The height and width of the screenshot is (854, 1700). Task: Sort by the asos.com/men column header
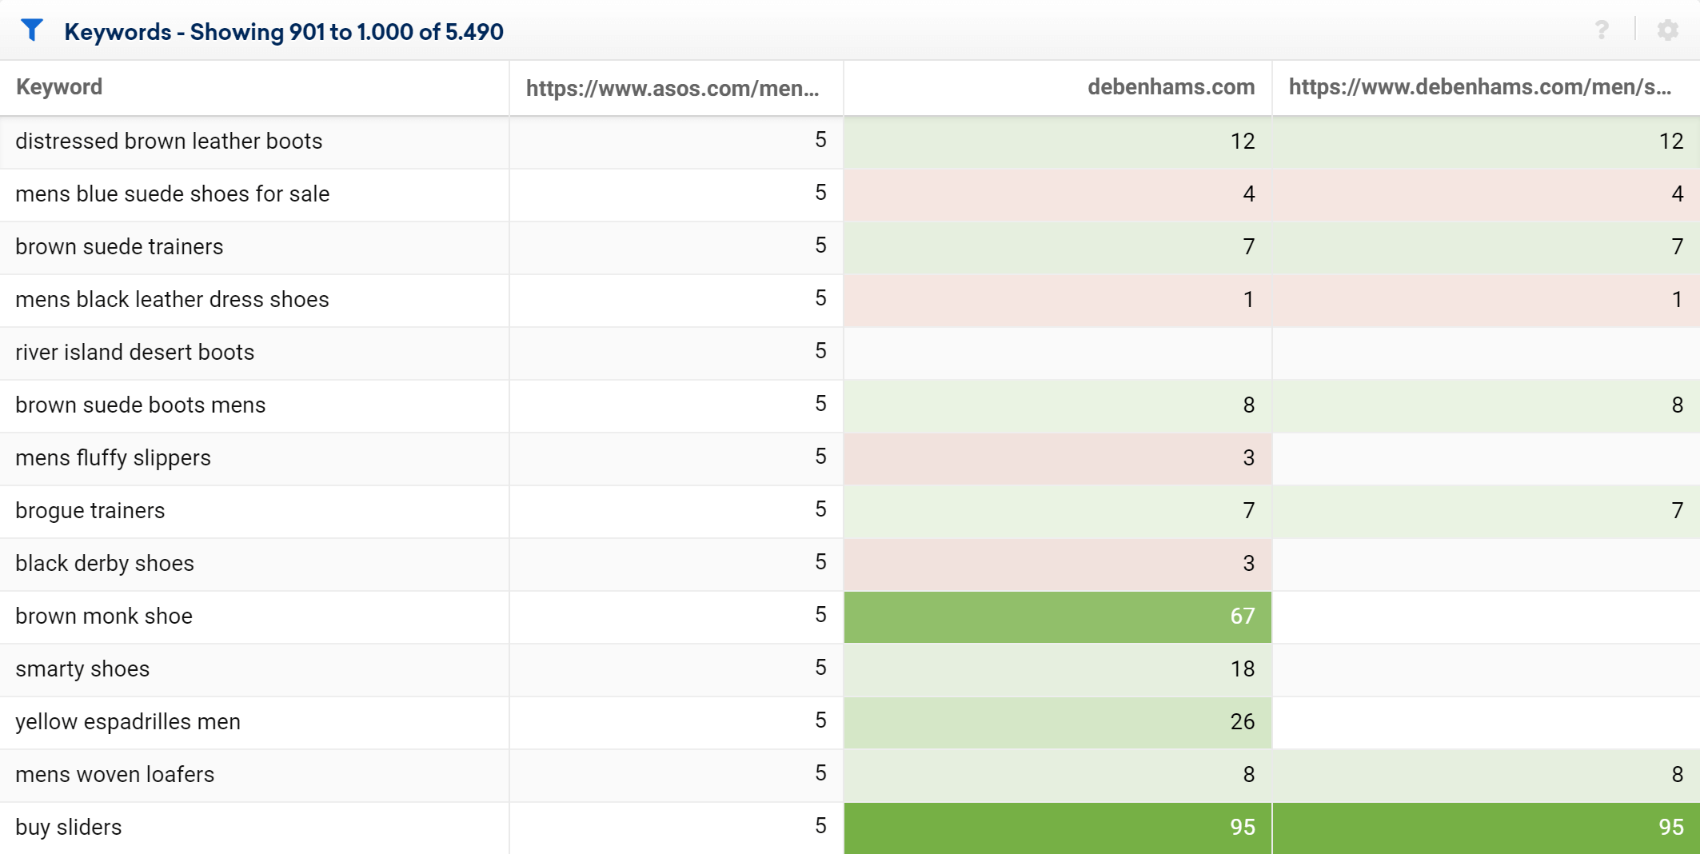672,87
